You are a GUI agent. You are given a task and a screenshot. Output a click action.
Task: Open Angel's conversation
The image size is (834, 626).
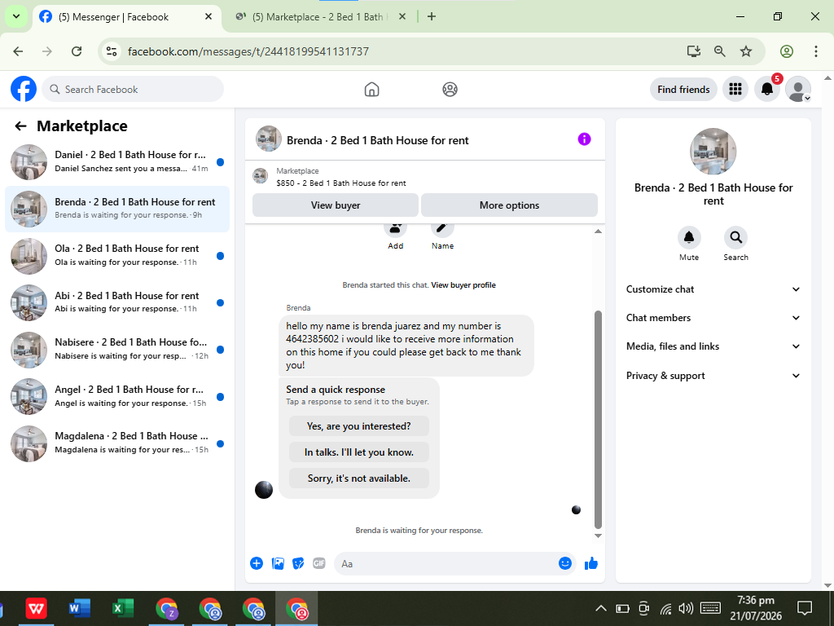pyautogui.click(x=117, y=396)
